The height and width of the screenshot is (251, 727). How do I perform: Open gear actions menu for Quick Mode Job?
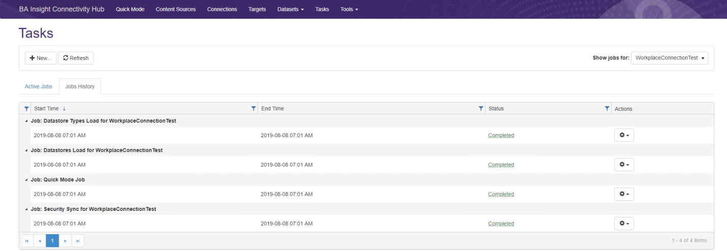[x=624, y=194]
